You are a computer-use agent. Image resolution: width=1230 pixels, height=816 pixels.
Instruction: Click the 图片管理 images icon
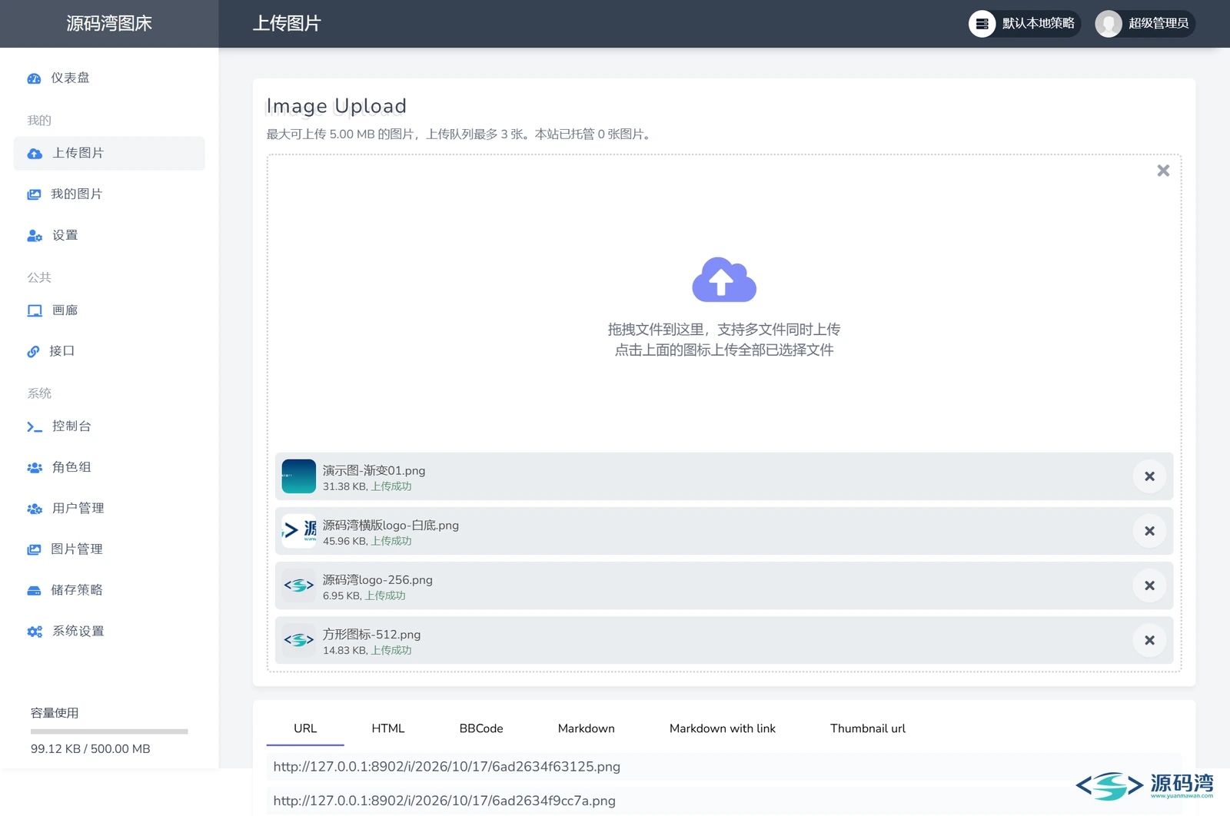tap(34, 549)
